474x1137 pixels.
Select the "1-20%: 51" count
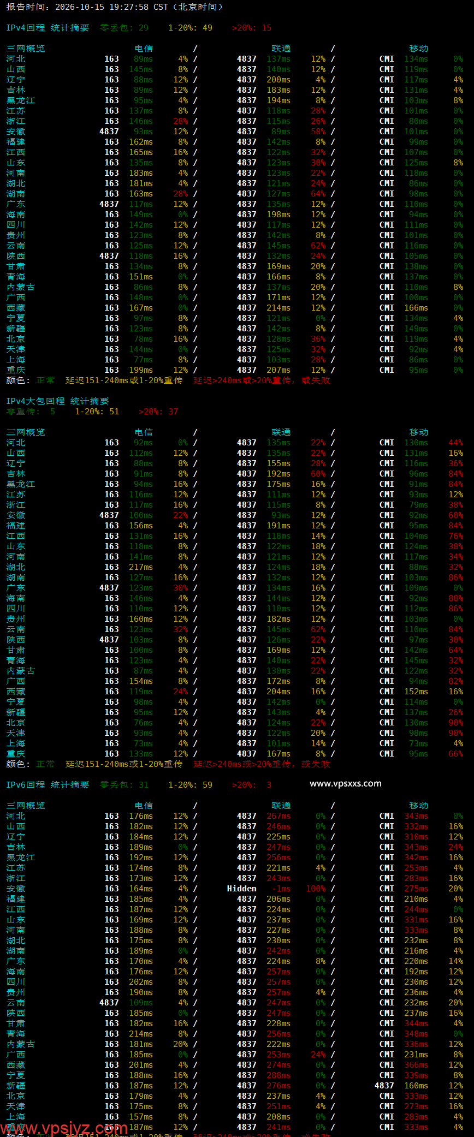pyautogui.click(x=97, y=412)
